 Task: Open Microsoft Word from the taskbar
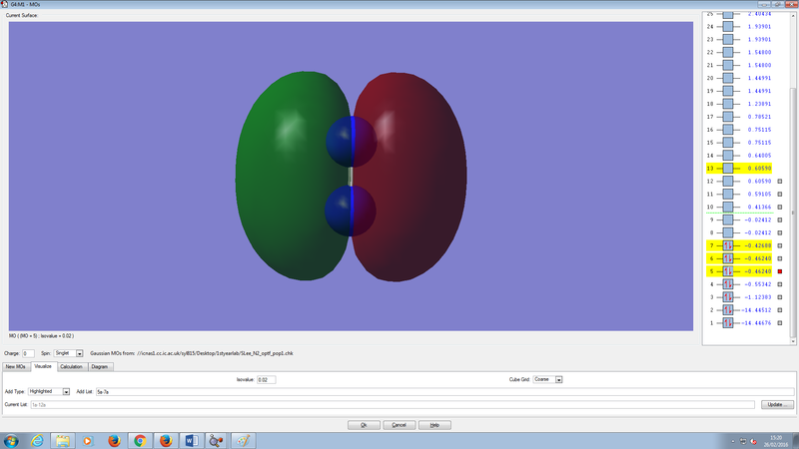[x=191, y=440]
